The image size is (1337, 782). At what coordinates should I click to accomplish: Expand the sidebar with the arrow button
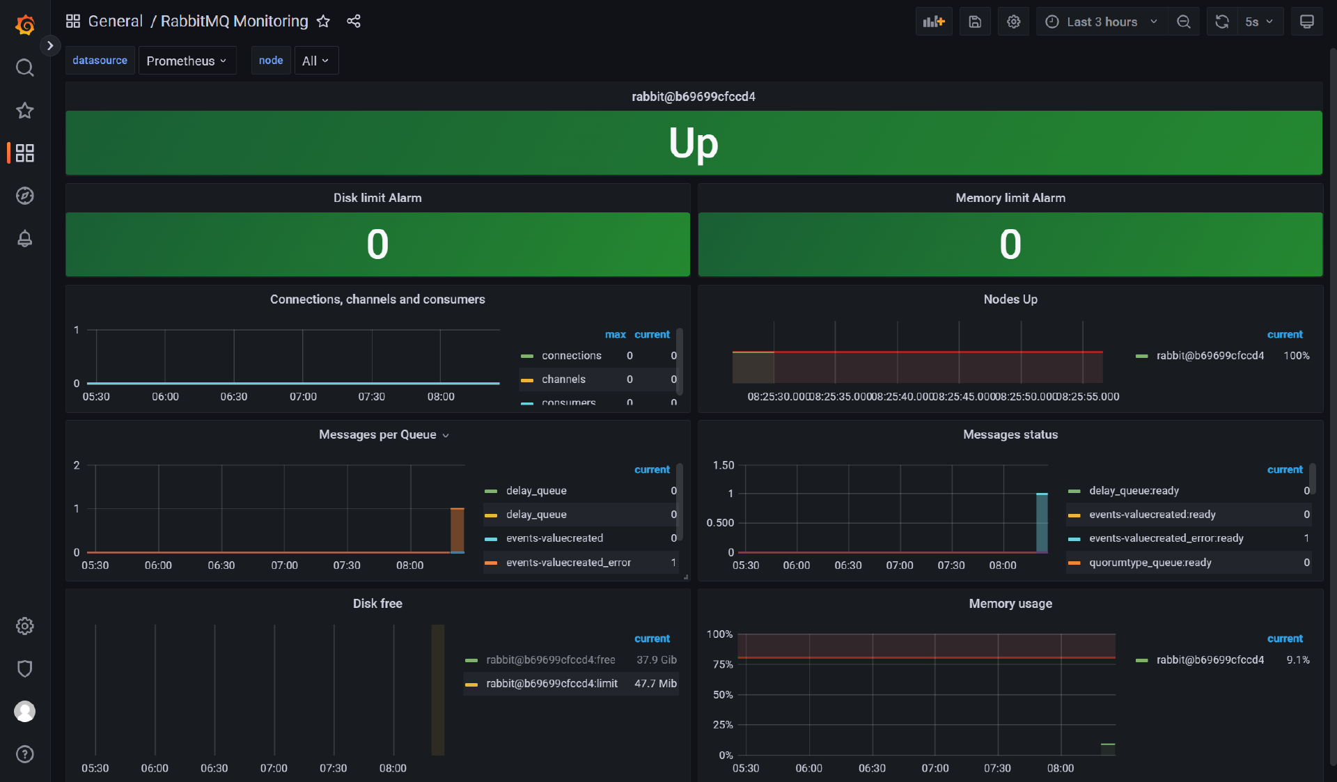tap(50, 45)
